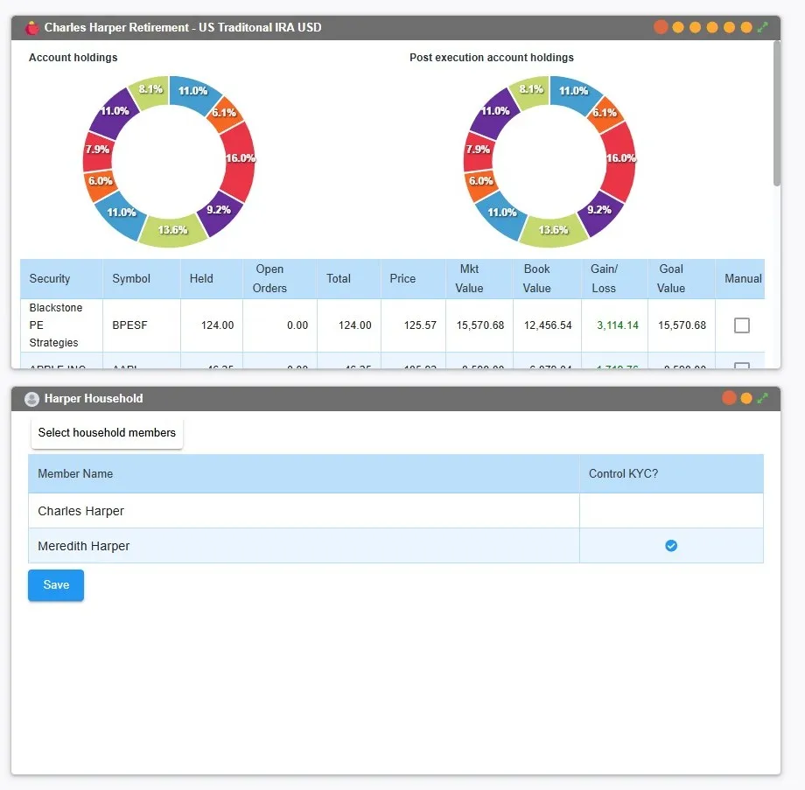Click the Retirement window vertical scrollbar
This screenshot has width=805, height=790.
(776, 114)
